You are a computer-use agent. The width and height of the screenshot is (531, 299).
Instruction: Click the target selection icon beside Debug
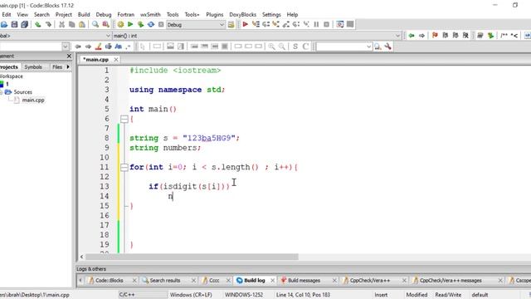coord(231,24)
